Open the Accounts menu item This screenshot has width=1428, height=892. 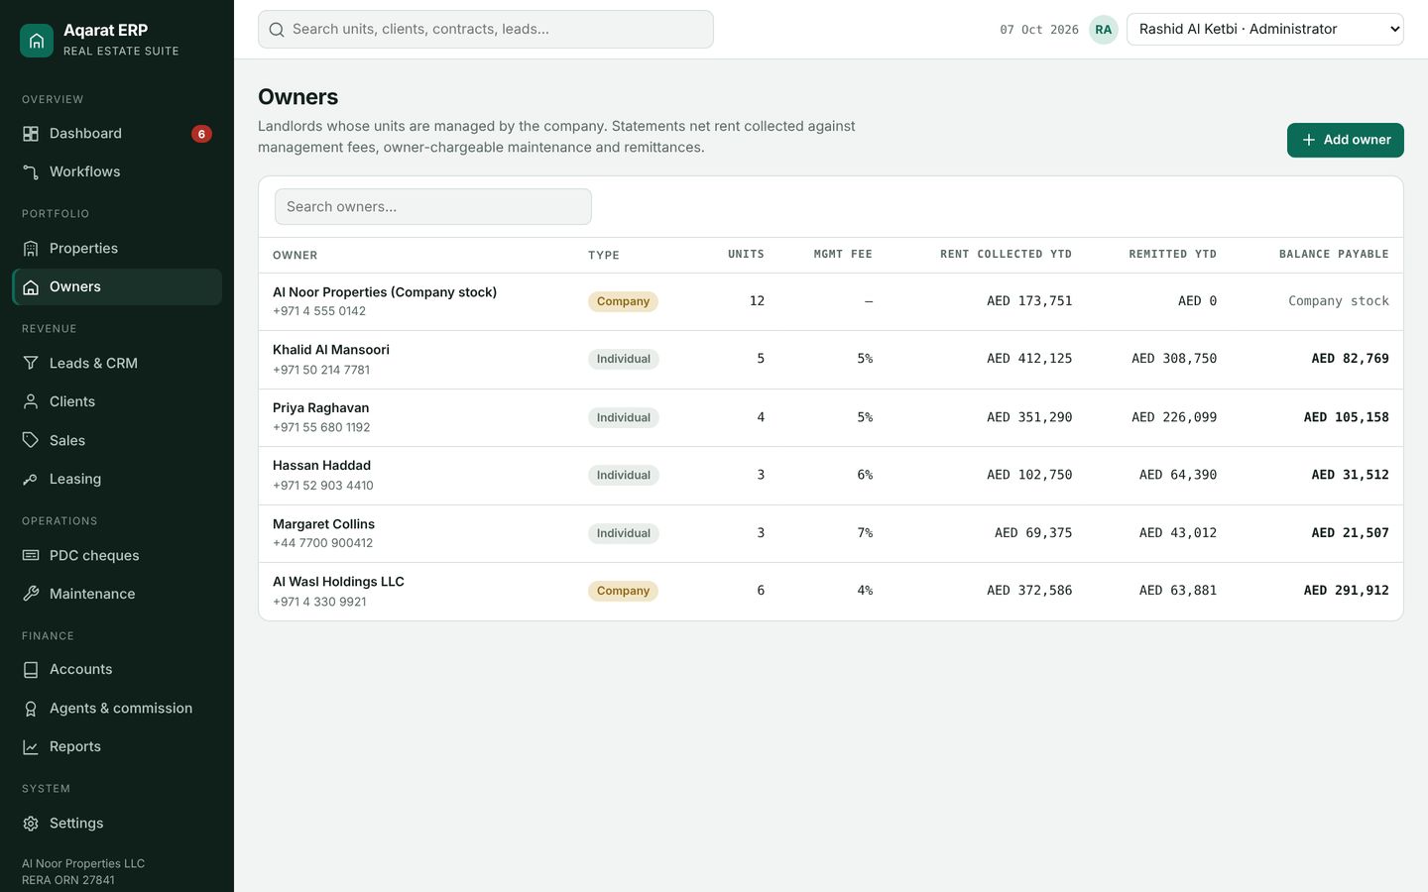pyautogui.click(x=117, y=670)
